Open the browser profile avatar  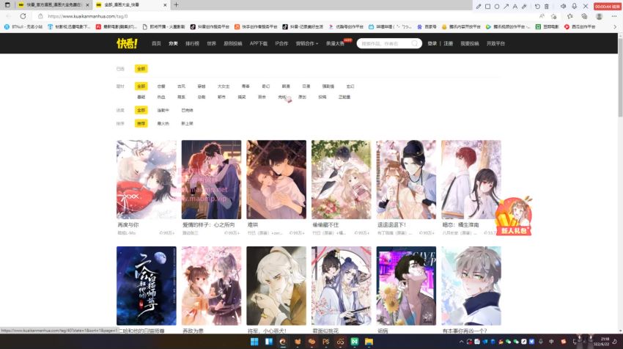point(599,16)
